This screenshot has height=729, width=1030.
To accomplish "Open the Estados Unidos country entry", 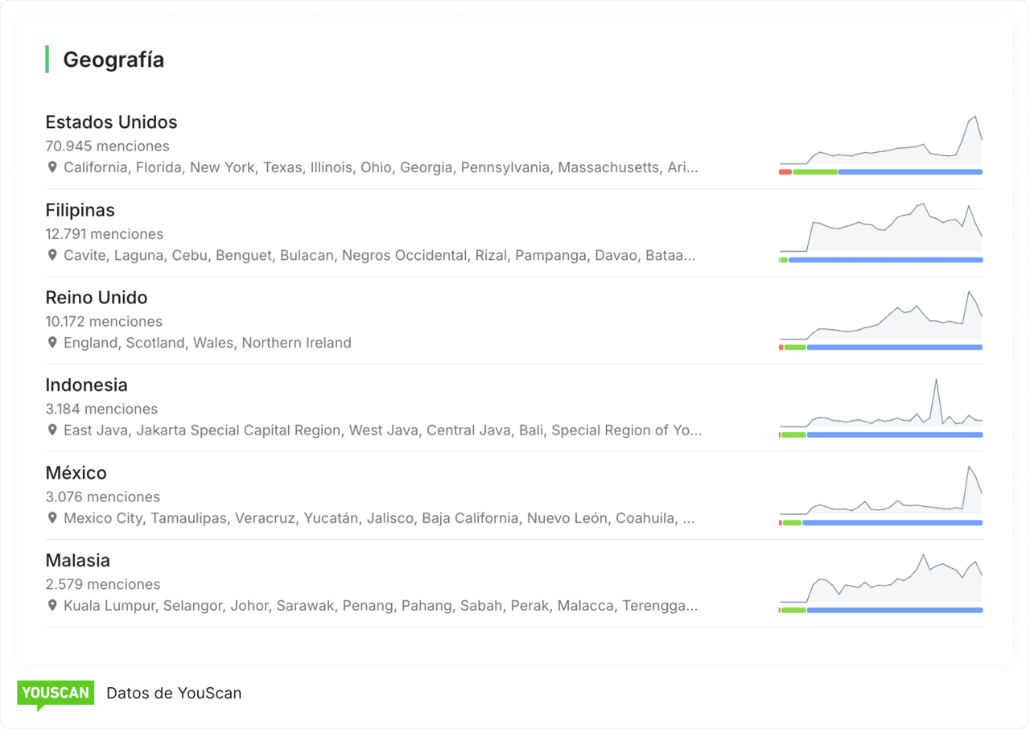I will [x=111, y=122].
